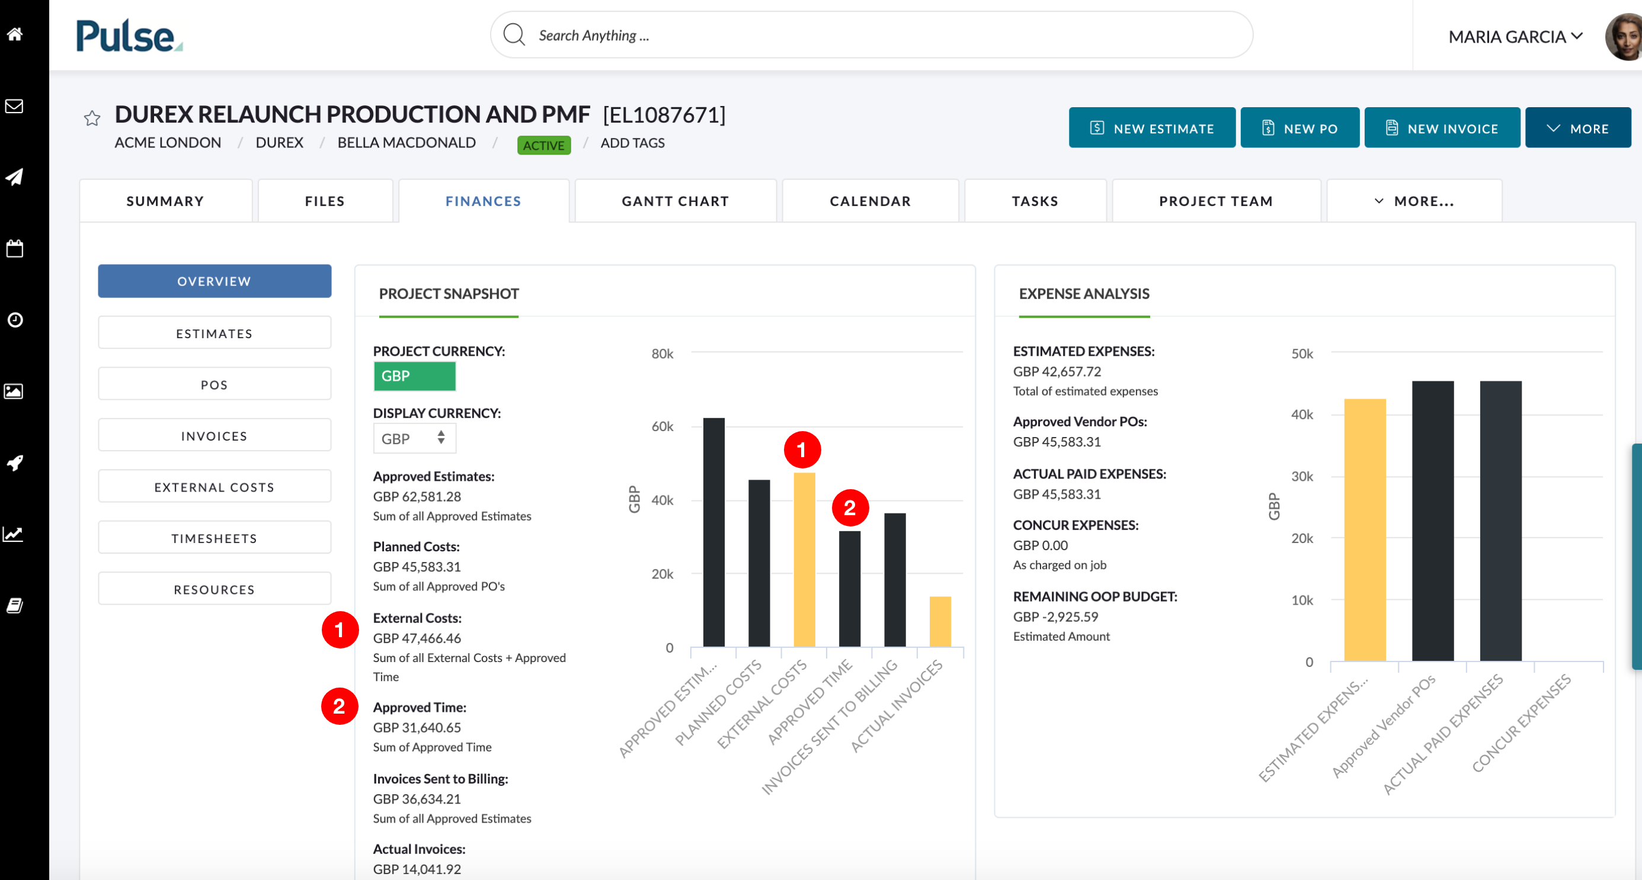
Task: Click the Invoices Sent to Billing bar
Action: tap(894, 580)
